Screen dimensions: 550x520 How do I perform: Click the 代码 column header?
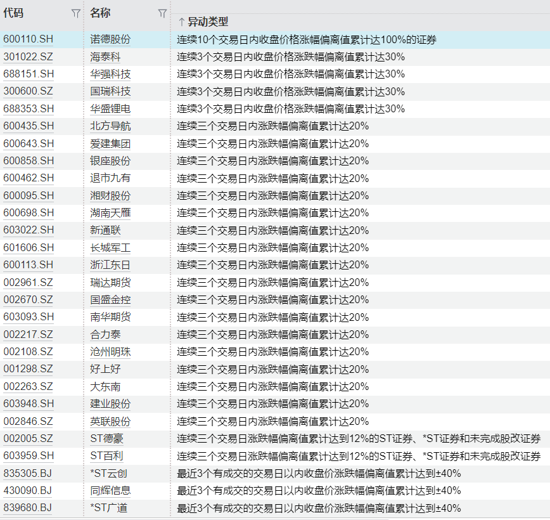click(13, 13)
